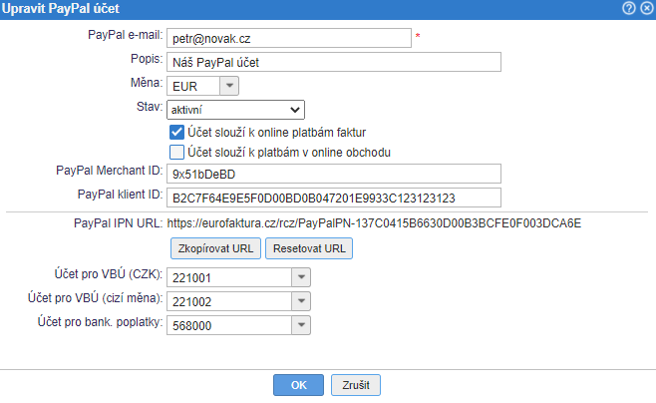
Task: Click the 568000 bank fees account field
Action: (229, 324)
